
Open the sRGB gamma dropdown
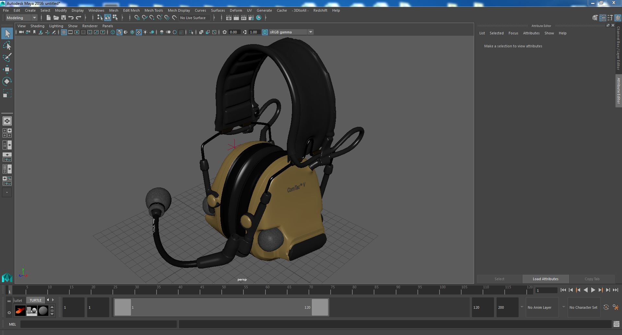click(x=291, y=32)
